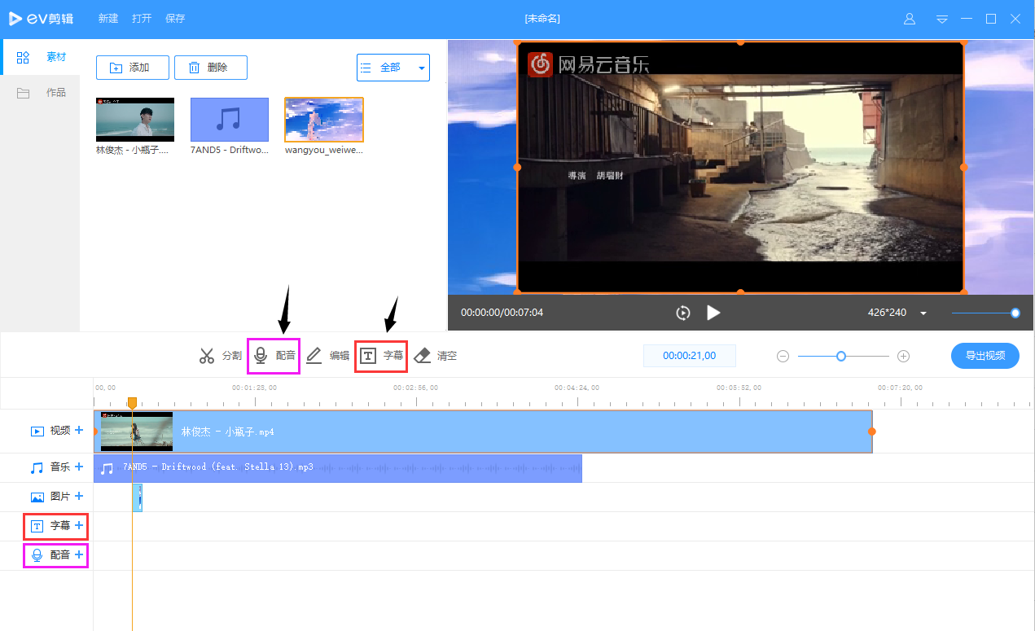This screenshot has width=1035, height=631.
Task: Switch the media filter to 全部
Action: point(391,67)
